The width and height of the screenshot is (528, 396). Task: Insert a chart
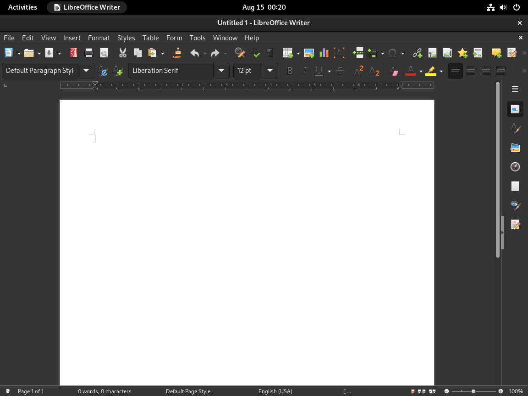click(324, 52)
